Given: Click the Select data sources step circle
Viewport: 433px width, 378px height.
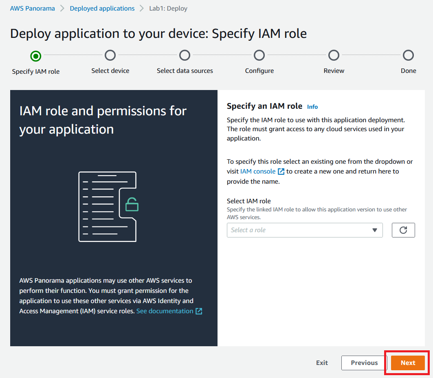Looking at the screenshot, I should (185, 55).
